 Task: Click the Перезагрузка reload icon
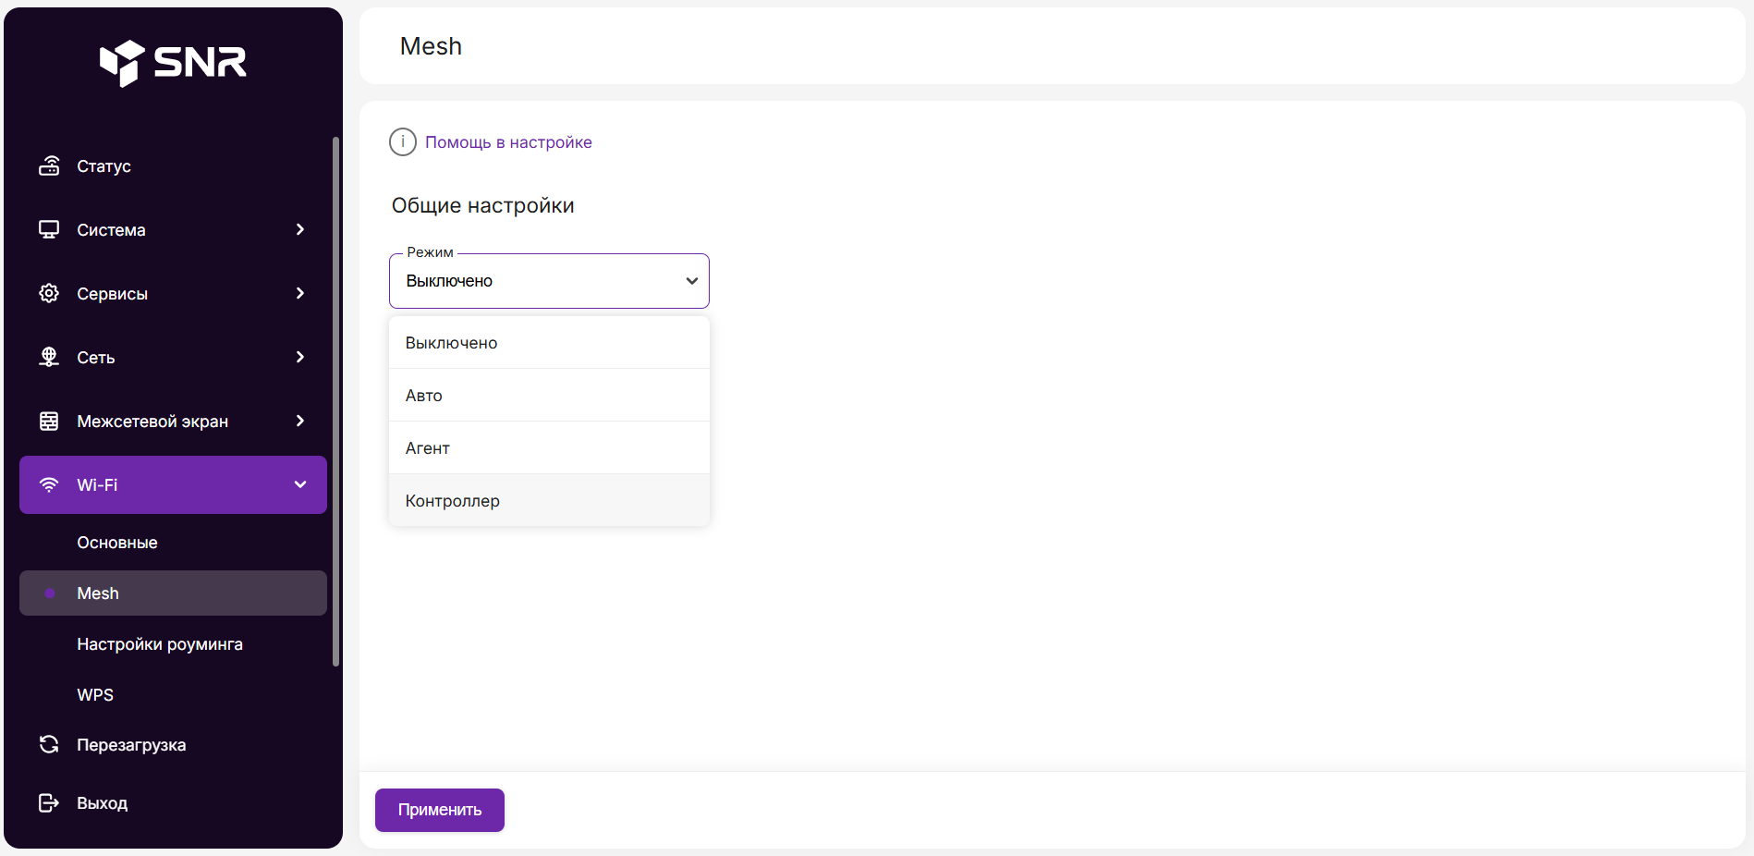49,745
